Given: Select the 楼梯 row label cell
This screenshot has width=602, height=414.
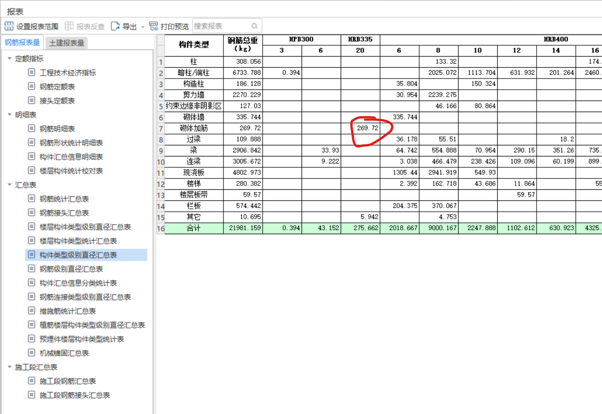Looking at the screenshot, I should [194, 184].
